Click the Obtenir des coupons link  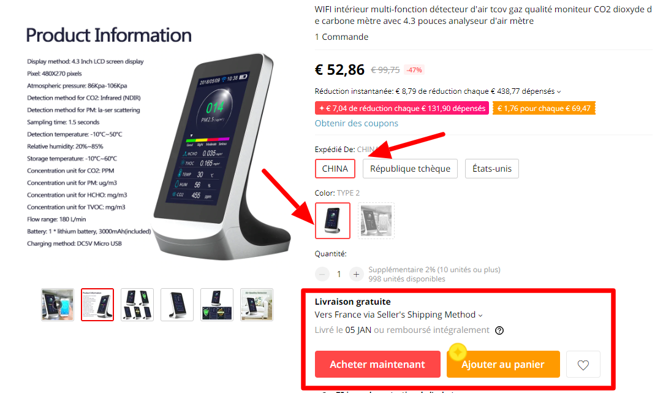click(357, 123)
